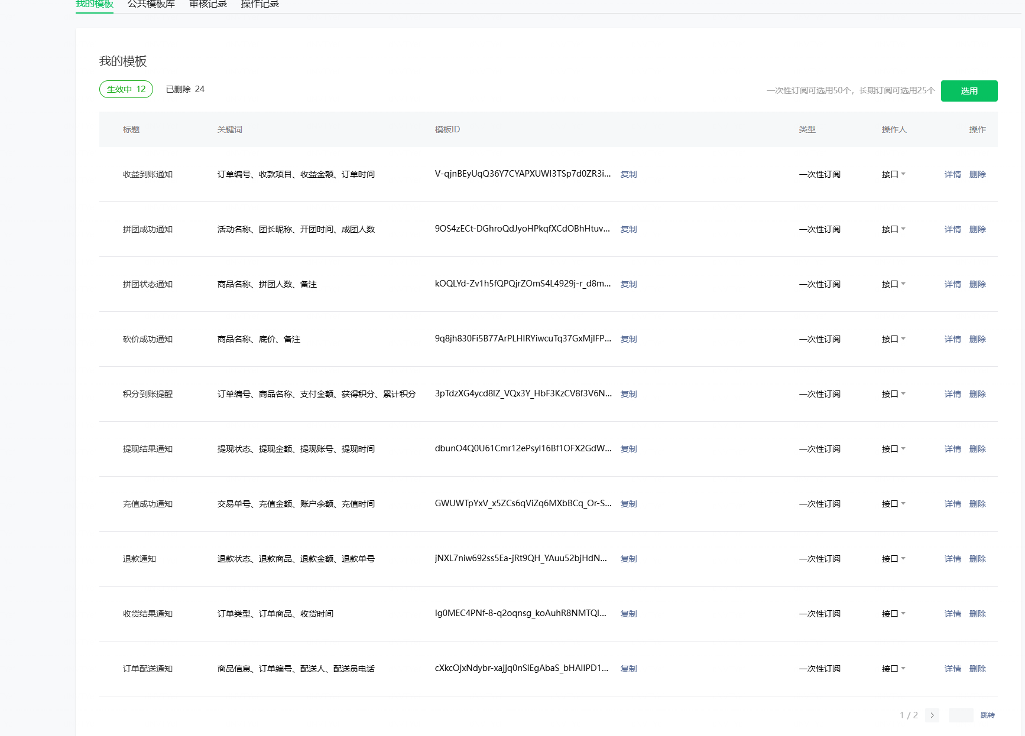
Task: Switch to 公共模板库 tab
Action: click(151, 5)
